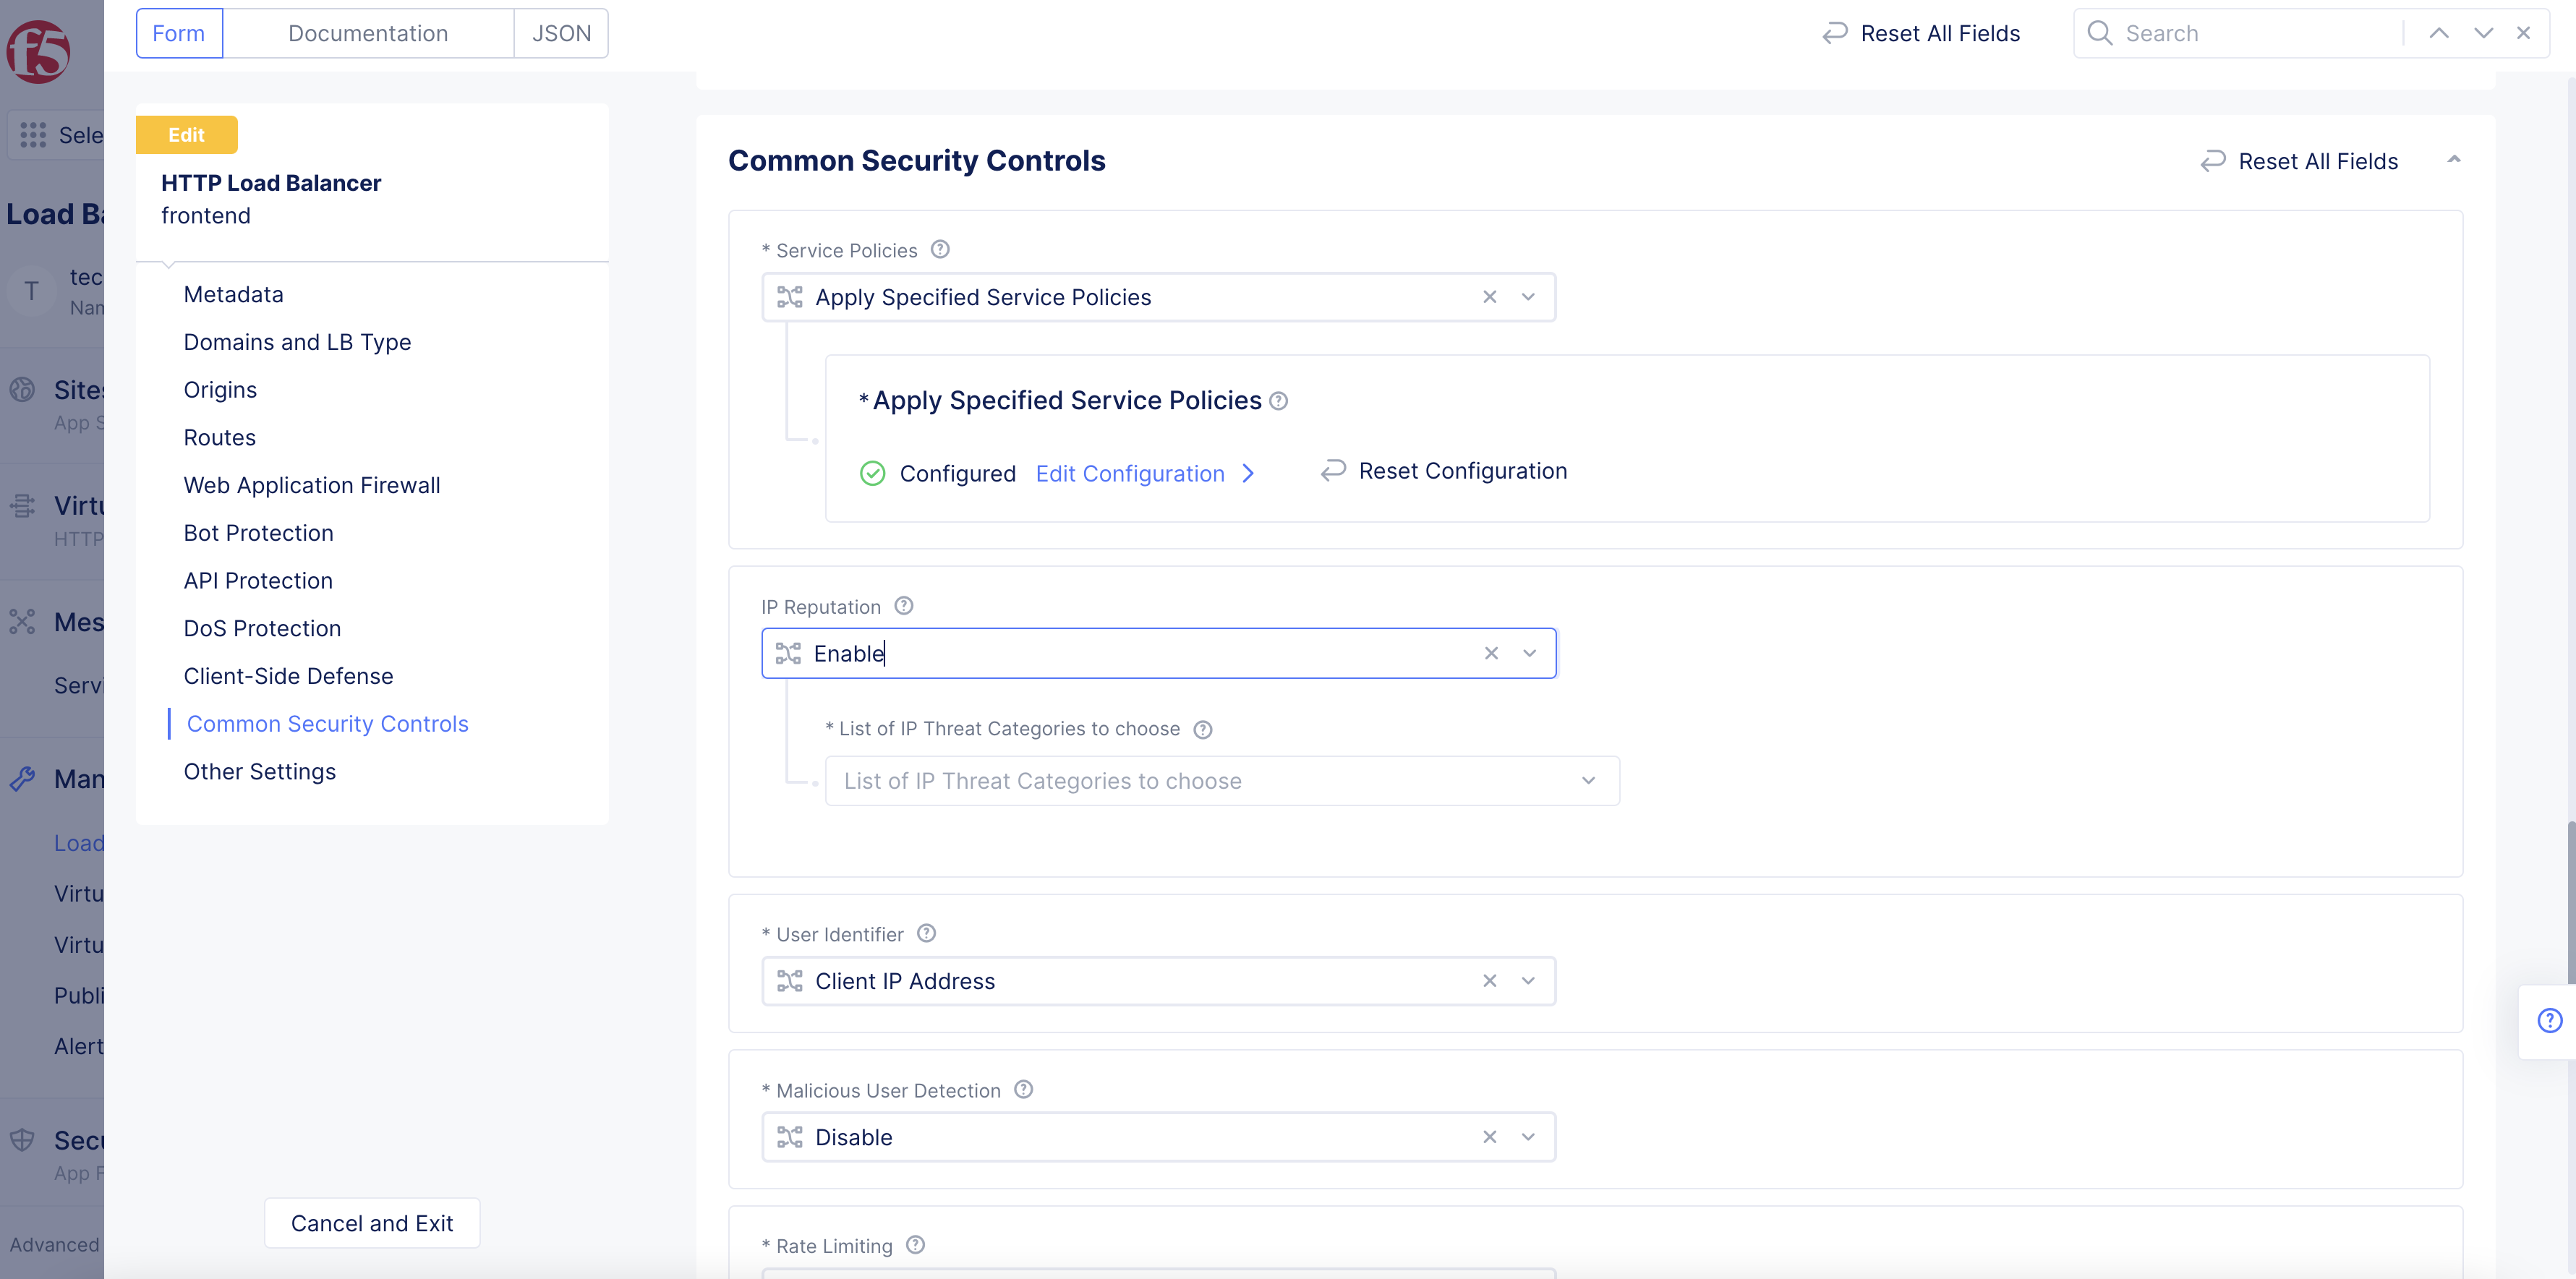Switch to the JSON tab

pyautogui.click(x=561, y=33)
